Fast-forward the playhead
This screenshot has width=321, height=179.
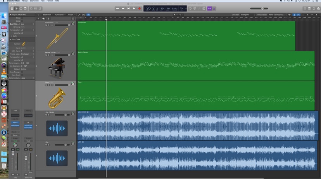(x=123, y=9)
